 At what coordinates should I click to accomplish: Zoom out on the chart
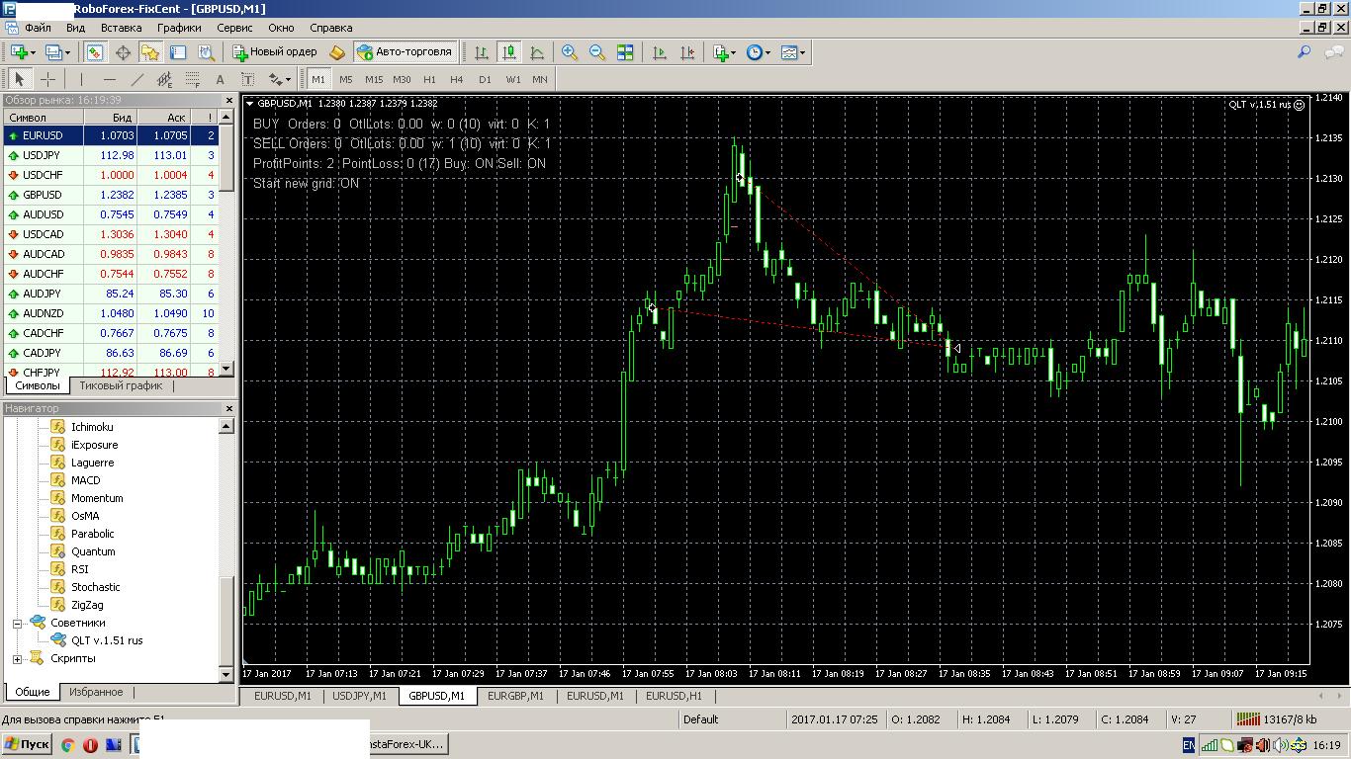pos(597,52)
